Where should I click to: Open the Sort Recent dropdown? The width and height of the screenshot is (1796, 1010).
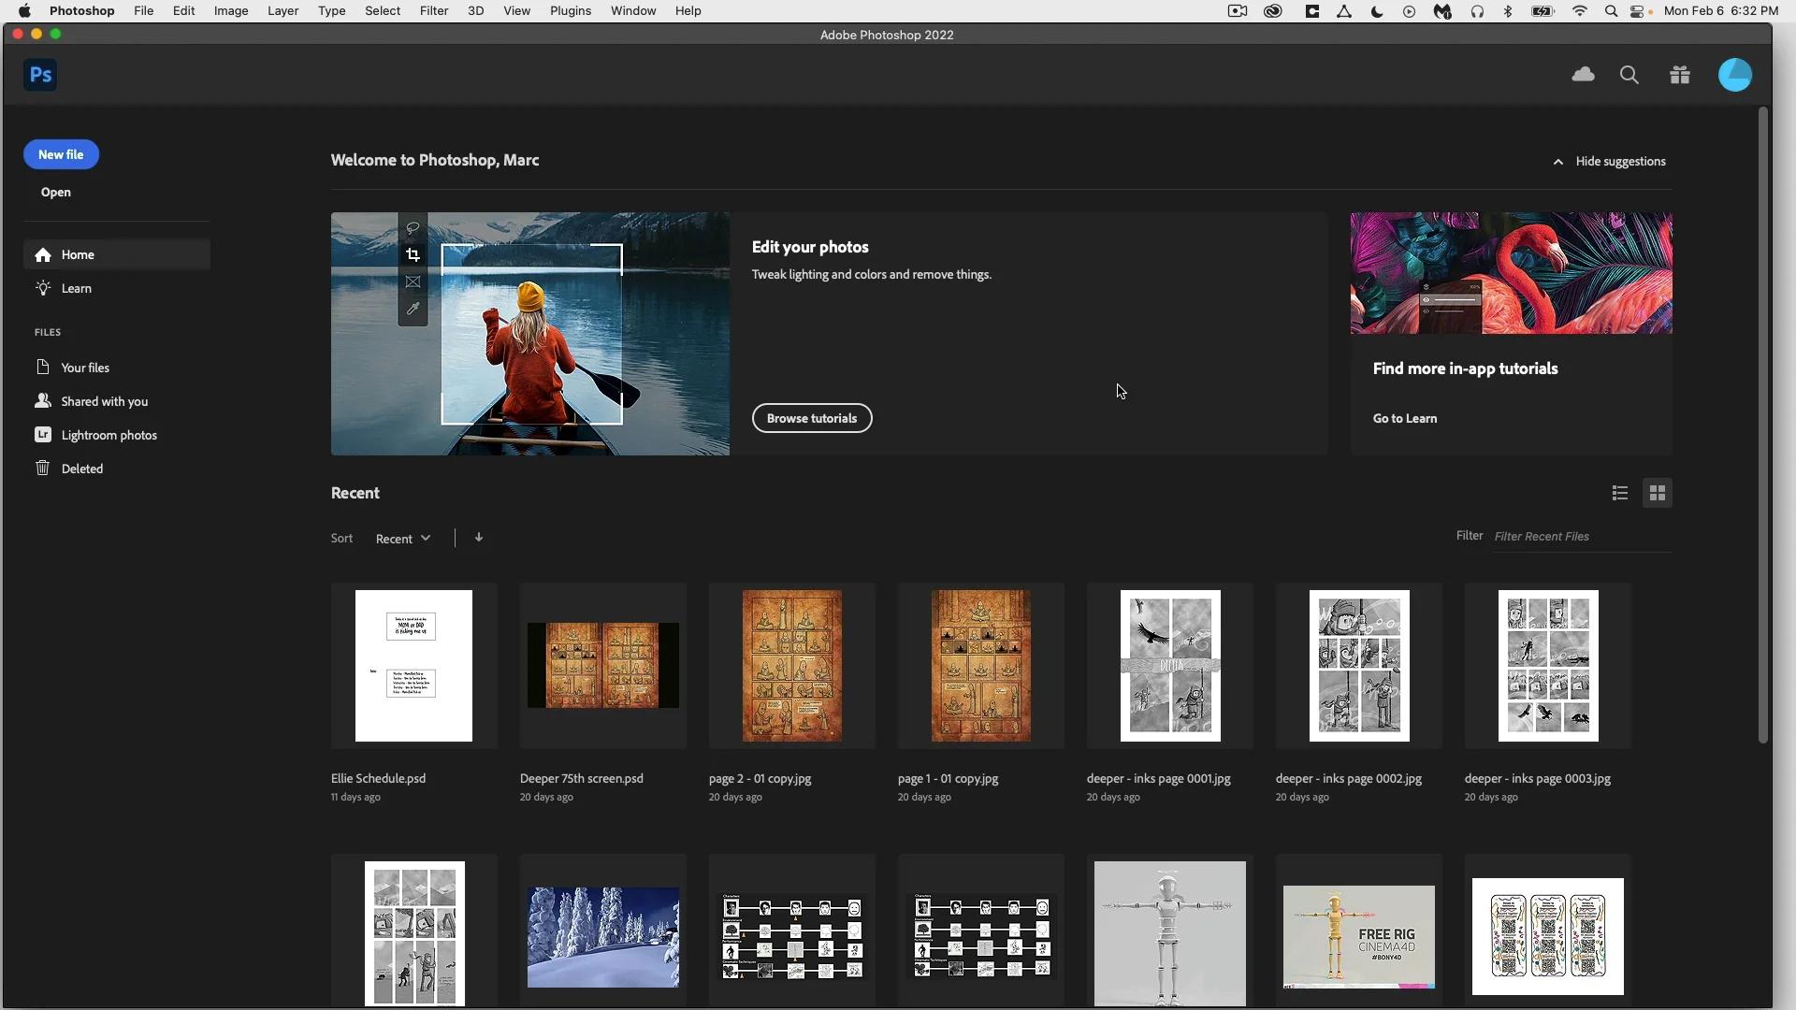pos(402,539)
